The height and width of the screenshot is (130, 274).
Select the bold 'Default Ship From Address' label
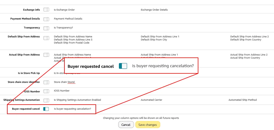[x=24, y=37]
